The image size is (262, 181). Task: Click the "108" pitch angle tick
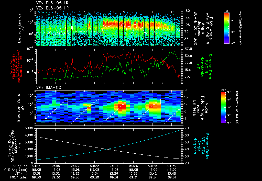(187, 25)
